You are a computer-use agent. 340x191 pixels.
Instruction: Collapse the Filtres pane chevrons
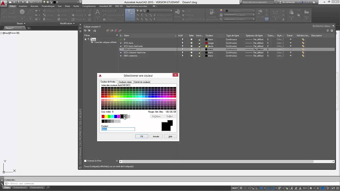tap(117, 35)
